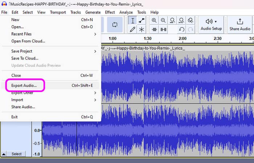Open the File menu
The width and height of the screenshot is (254, 163).
[4, 12]
